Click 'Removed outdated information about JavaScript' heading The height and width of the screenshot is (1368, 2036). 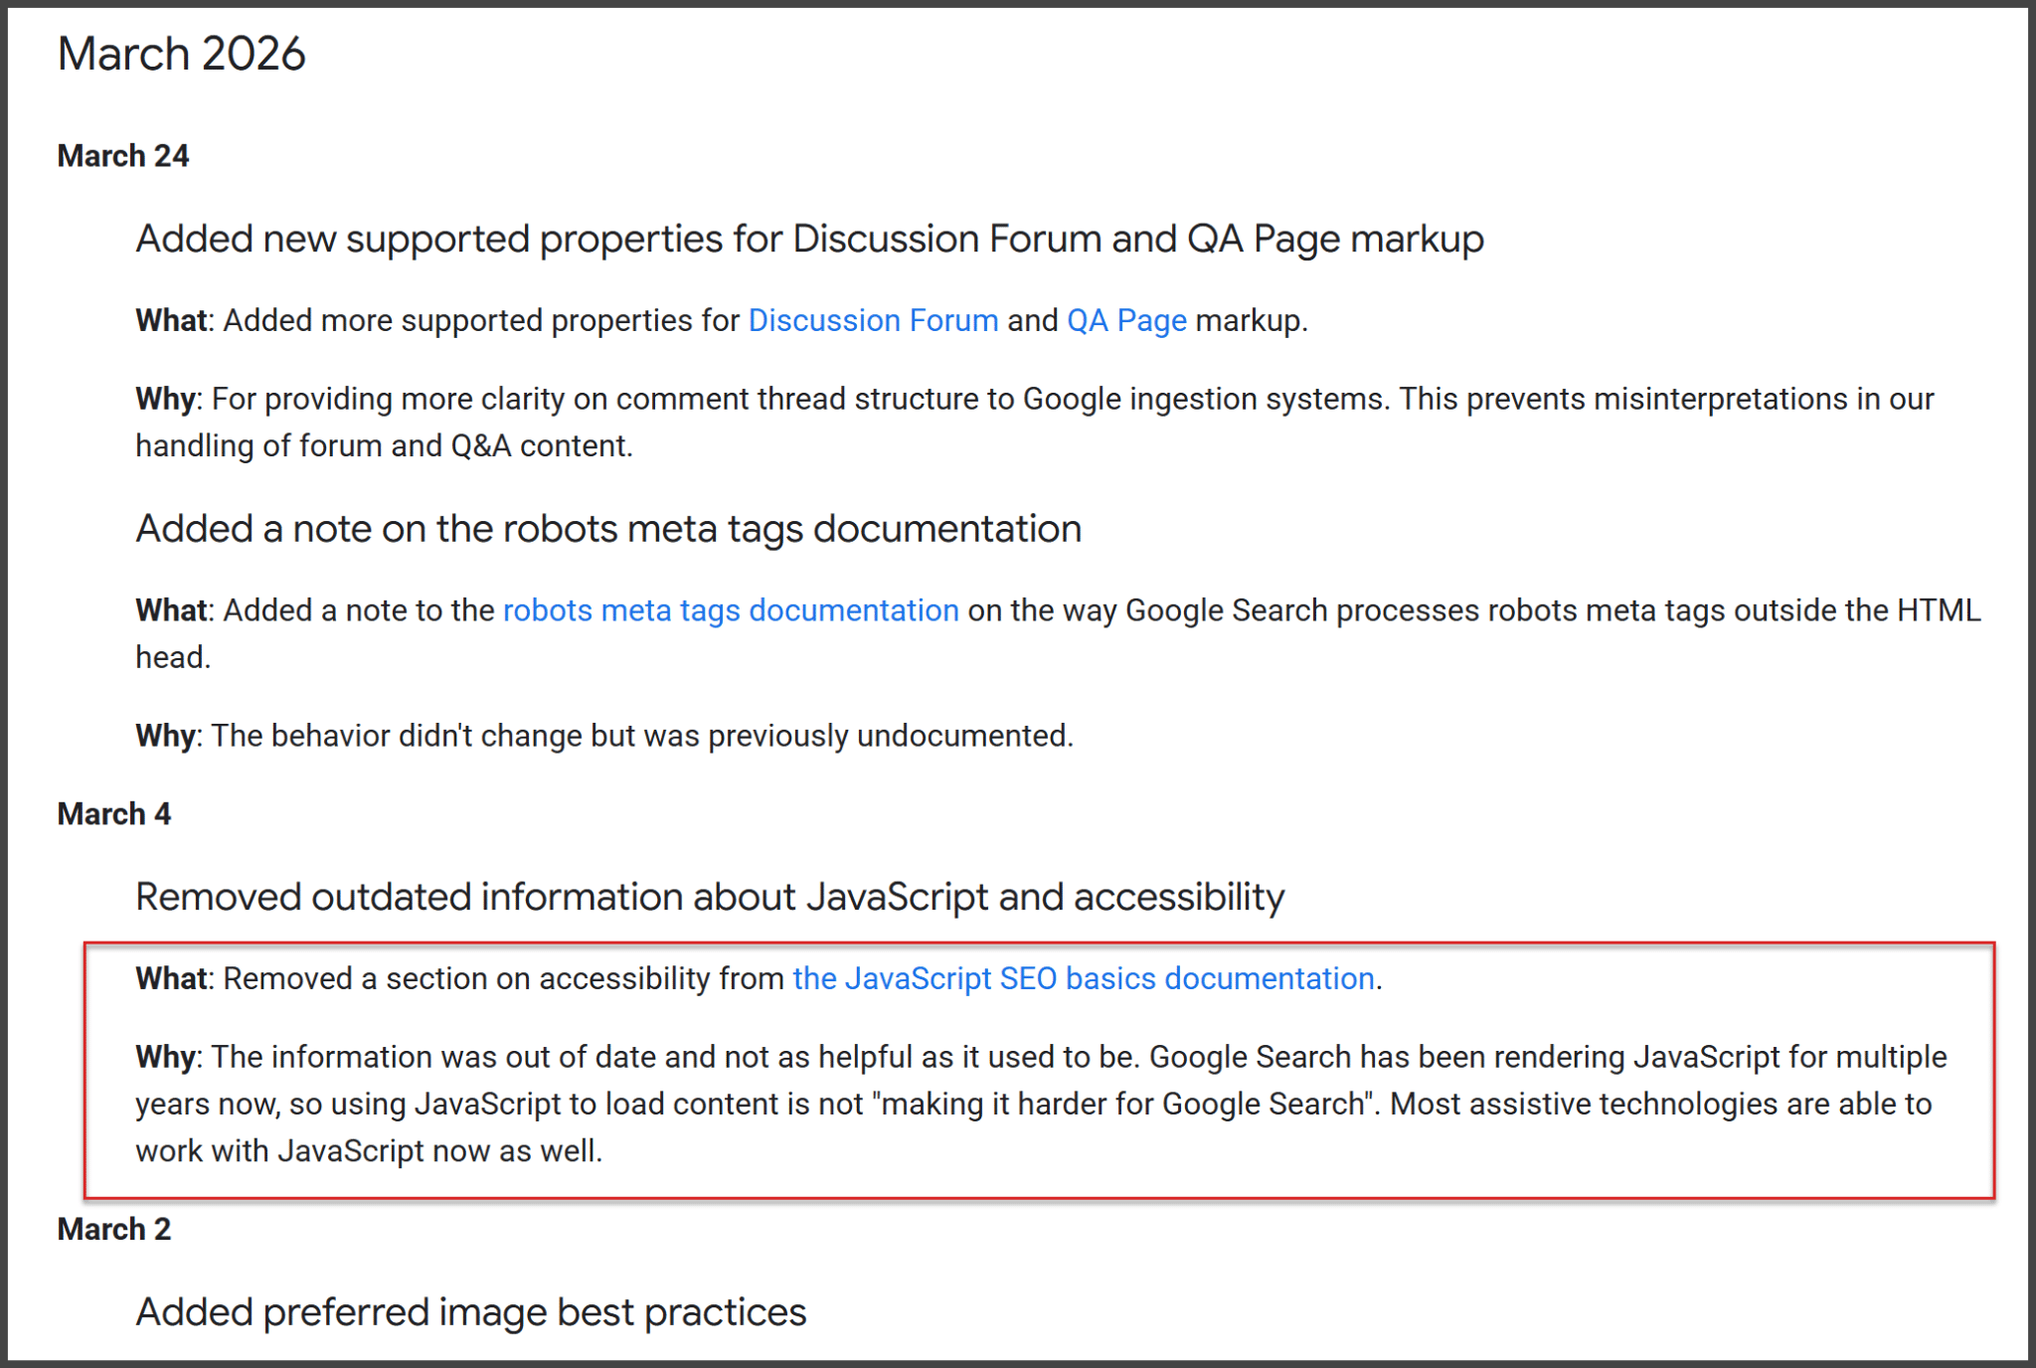pos(710,897)
